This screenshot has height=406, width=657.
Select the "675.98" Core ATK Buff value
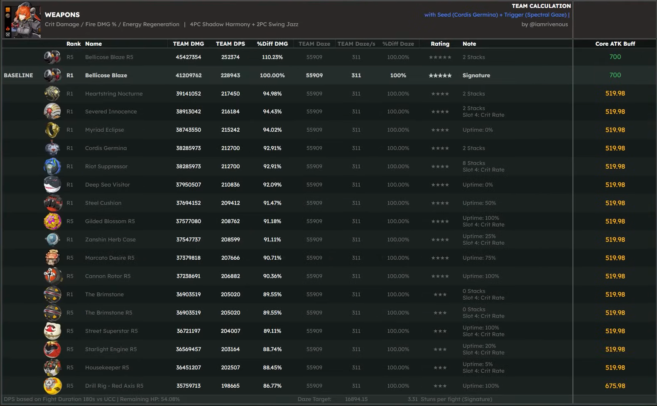click(x=615, y=386)
